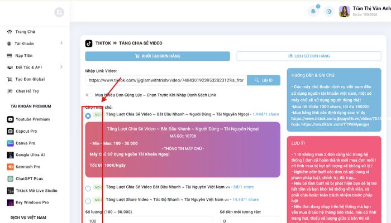Viewport: 391px width, 223px height.
Task: Click the Số tiền mỗi tương tác field
Action: point(250,220)
